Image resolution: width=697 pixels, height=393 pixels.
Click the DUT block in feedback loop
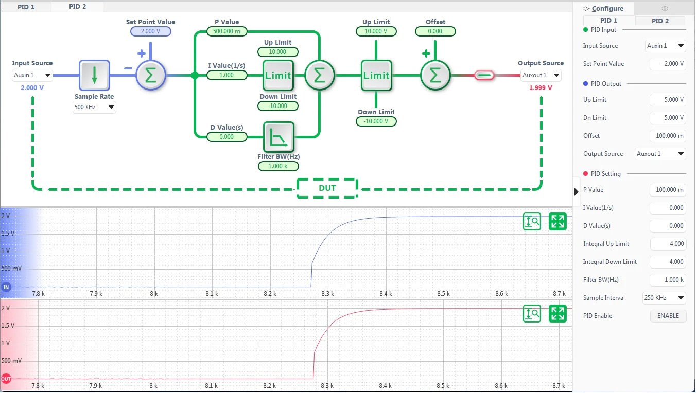click(x=327, y=188)
